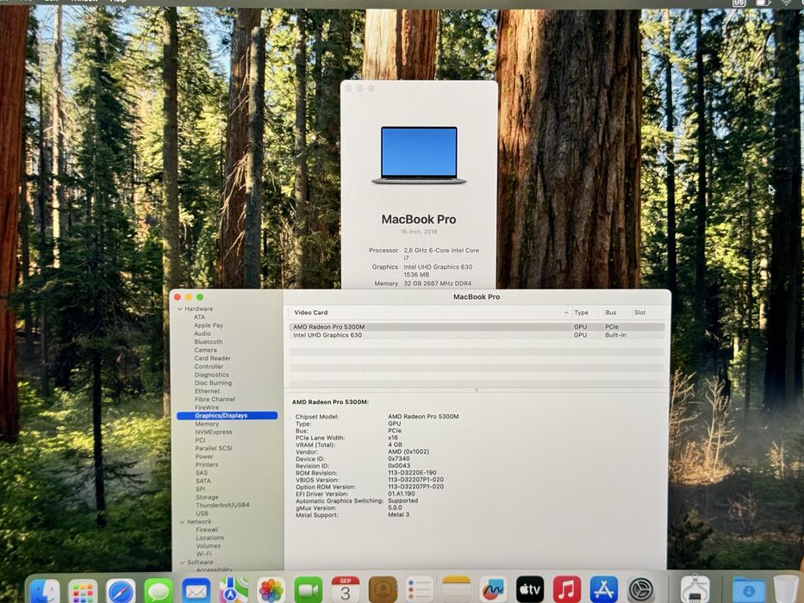Collapse the Network section in sidebar

pyautogui.click(x=182, y=521)
